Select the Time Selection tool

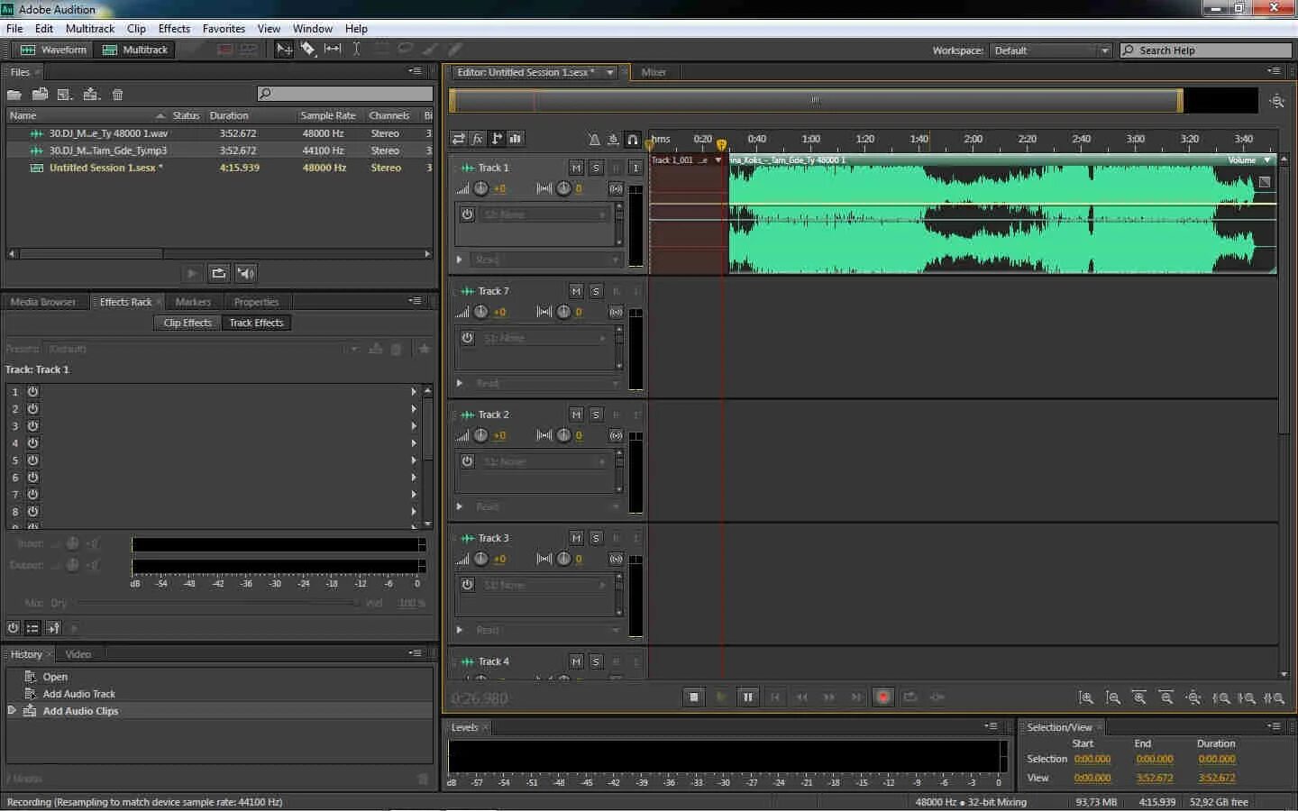pyautogui.click(x=357, y=49)
